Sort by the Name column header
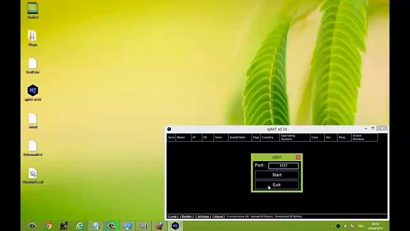The width and height of the screenshot is (410, 231). point(183,137)
